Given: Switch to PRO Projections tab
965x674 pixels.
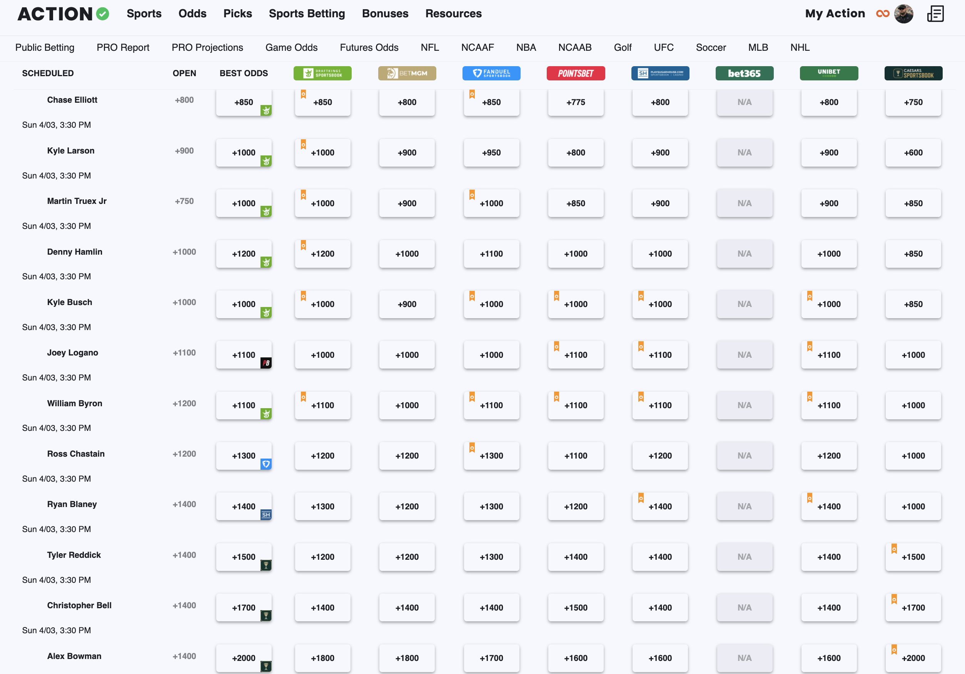Looking at the screenshot, I should pyautogui.click(x=207, y=47).
